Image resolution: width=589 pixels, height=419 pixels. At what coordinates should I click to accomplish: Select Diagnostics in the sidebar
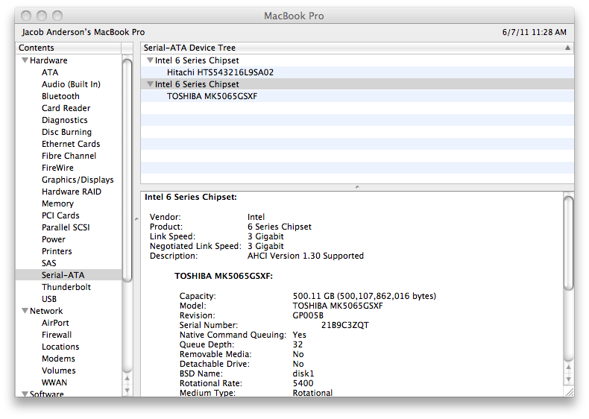(65, 120)
